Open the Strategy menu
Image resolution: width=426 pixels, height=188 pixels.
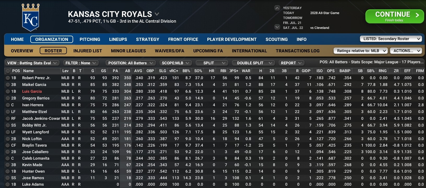coord(148,39)
